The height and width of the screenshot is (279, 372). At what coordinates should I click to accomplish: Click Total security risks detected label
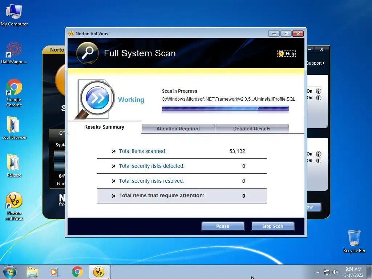[x=151, y=166]
